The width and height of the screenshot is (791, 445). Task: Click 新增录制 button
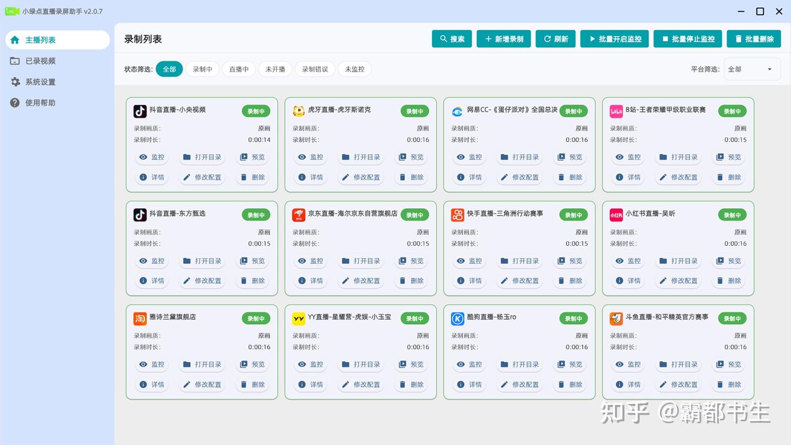[x=504, y=39]
